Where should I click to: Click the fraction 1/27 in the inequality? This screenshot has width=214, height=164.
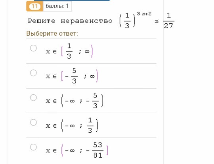pyautogui.click(x=169, y=21)
